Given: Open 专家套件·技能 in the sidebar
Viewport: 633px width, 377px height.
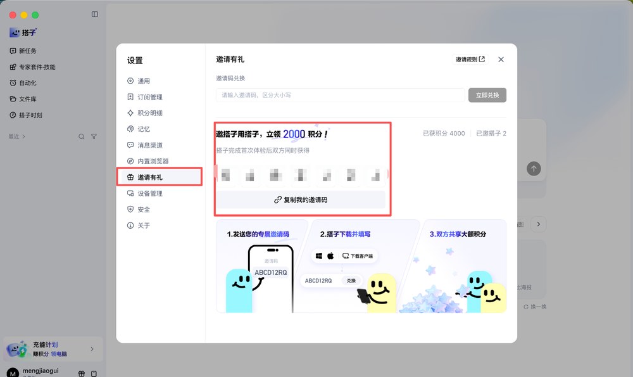Looking at the screenshot, I should [x=32, y=67].
